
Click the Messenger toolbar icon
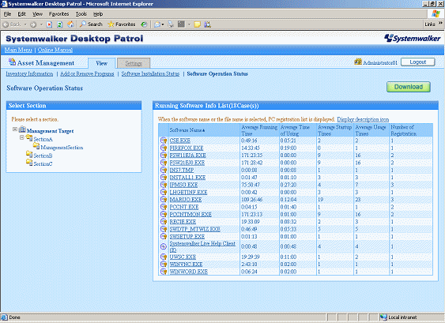click(x=207, y=24)
